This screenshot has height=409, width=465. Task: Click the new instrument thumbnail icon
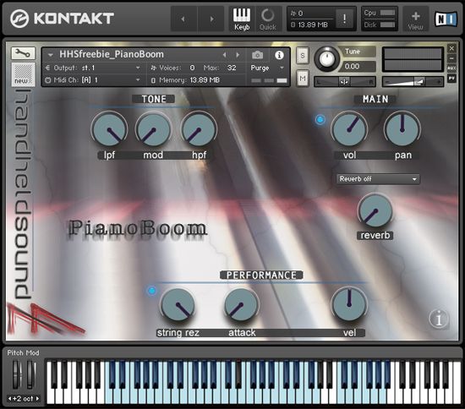tap(23, 74)
